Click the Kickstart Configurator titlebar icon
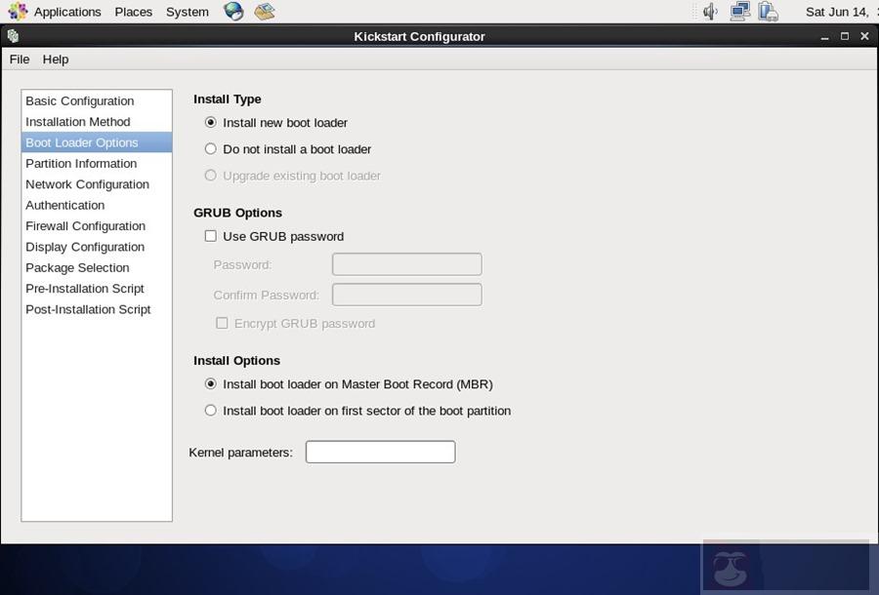Screen dimensions: 879x595 12,36
